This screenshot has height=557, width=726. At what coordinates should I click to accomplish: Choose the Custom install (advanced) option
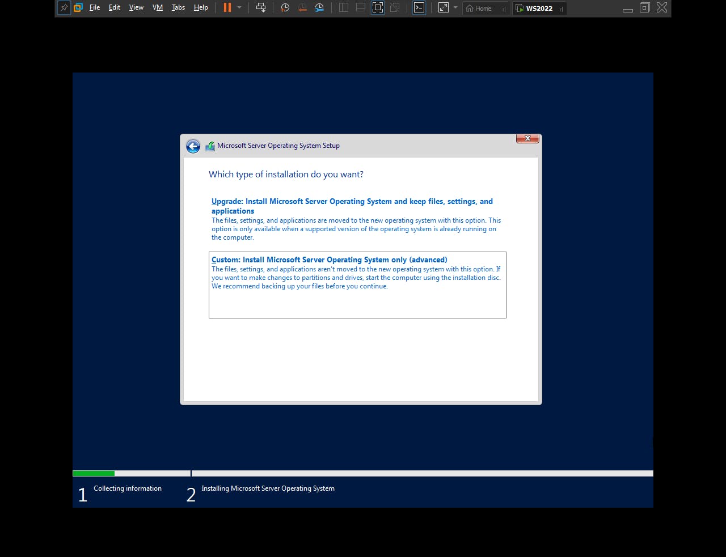click(357, 285)
